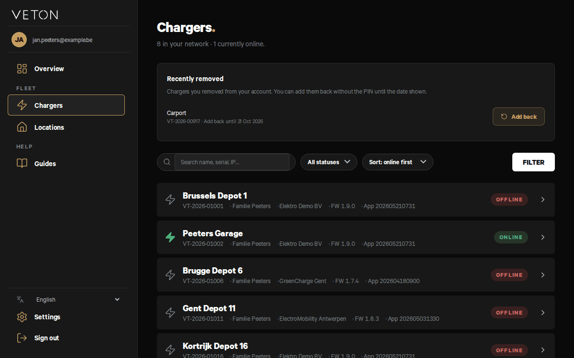Click serial VT-2026-01002

[203, 244]
